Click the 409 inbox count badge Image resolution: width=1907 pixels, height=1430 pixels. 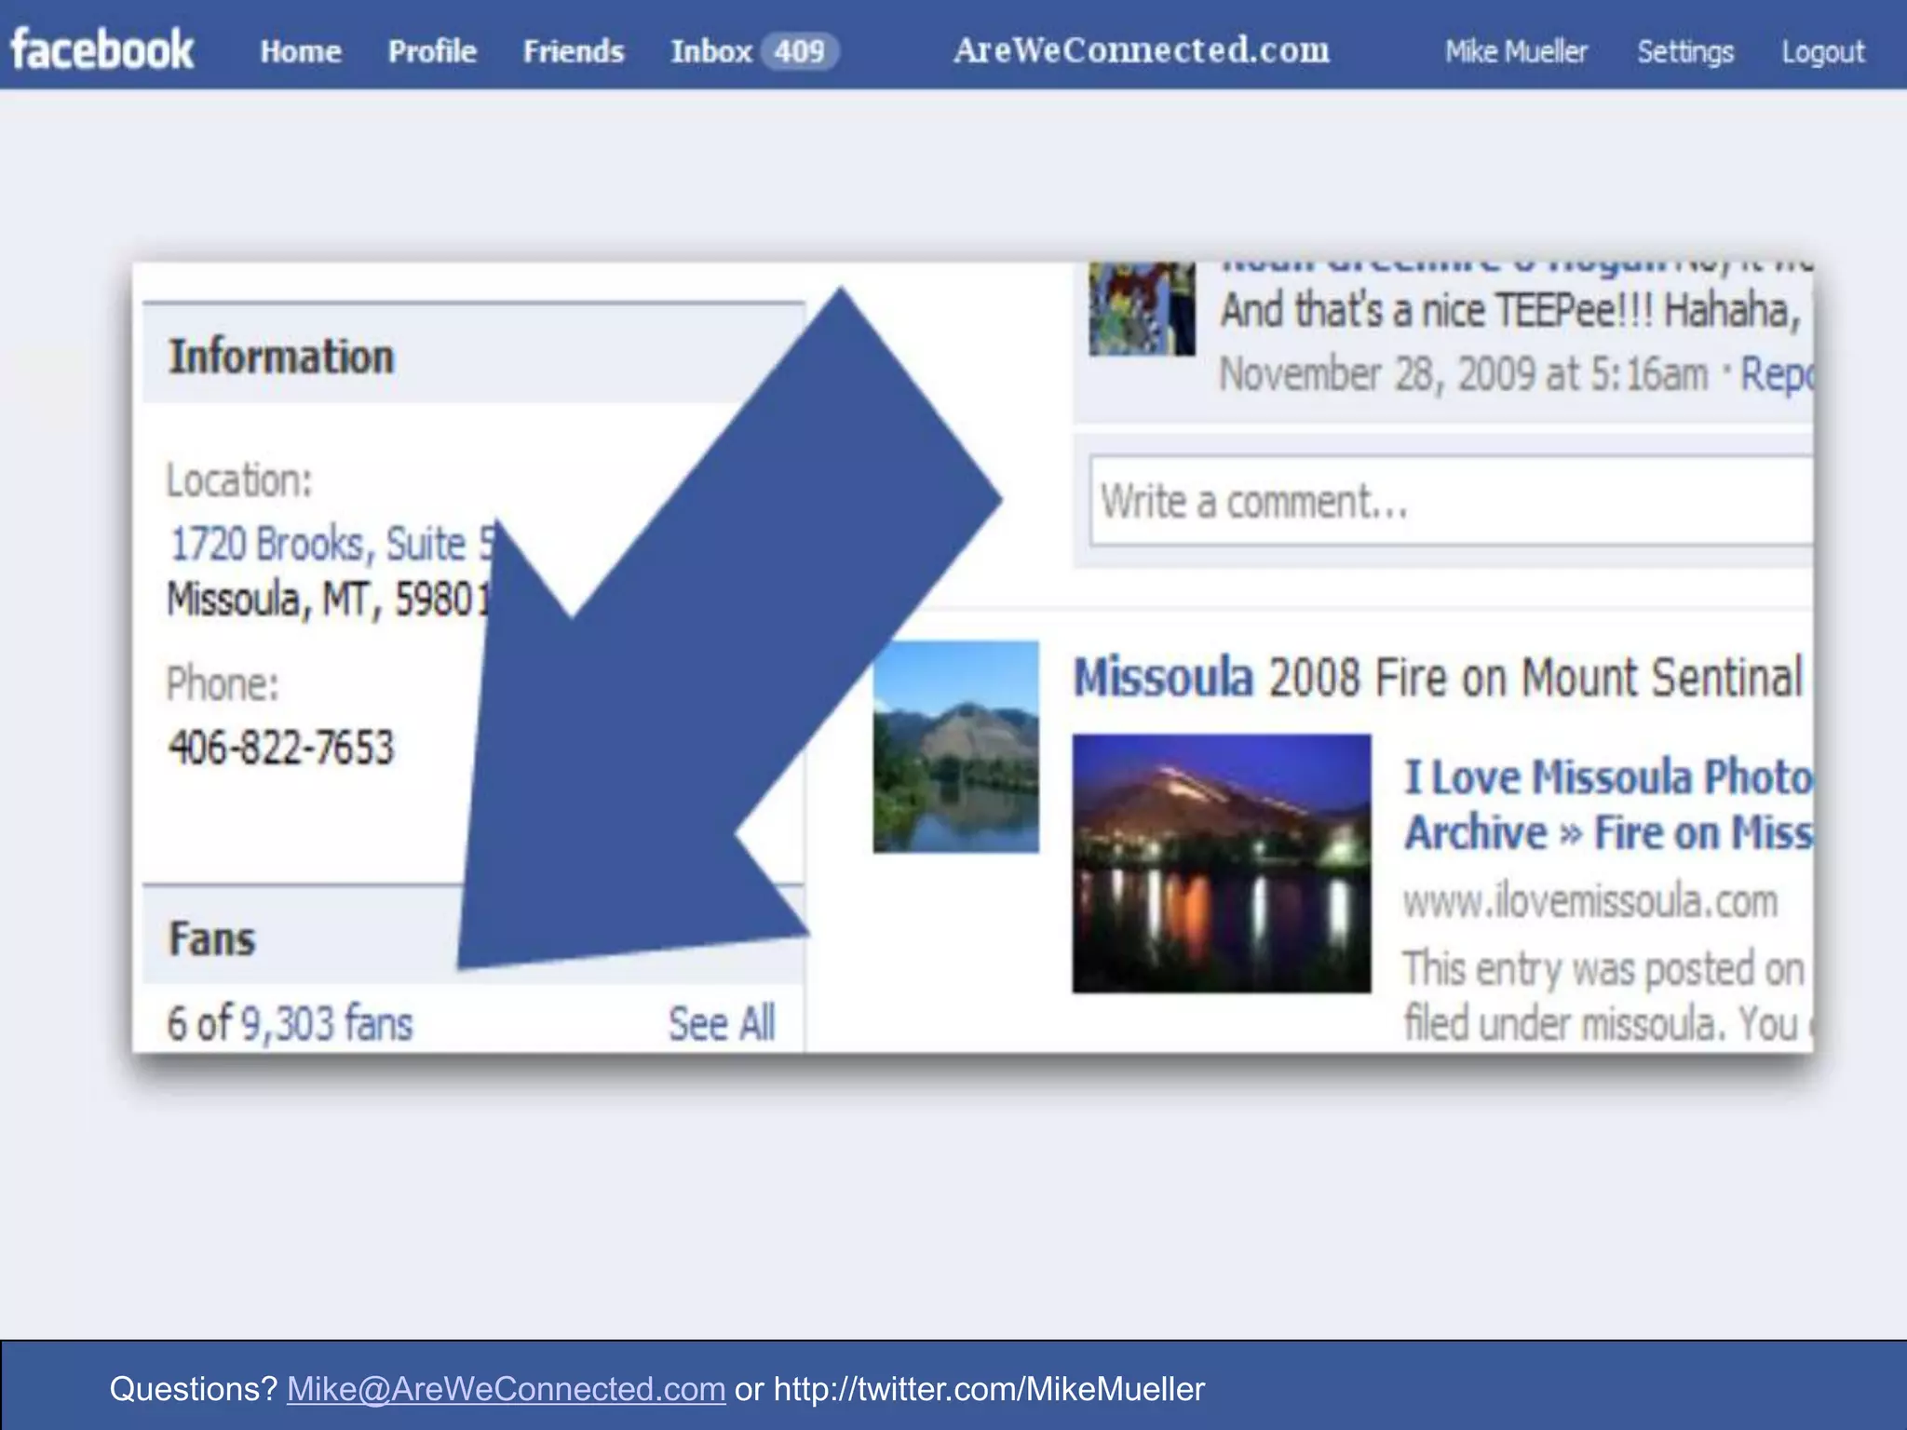point(800,51)
